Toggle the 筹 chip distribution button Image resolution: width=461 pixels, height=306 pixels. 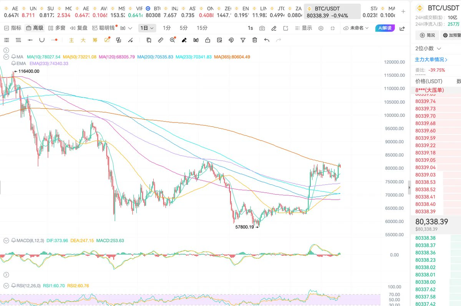95,40
